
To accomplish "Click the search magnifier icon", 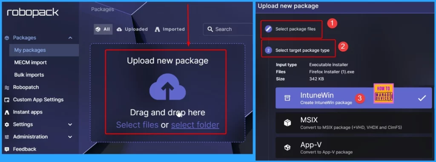I will 210,29.
